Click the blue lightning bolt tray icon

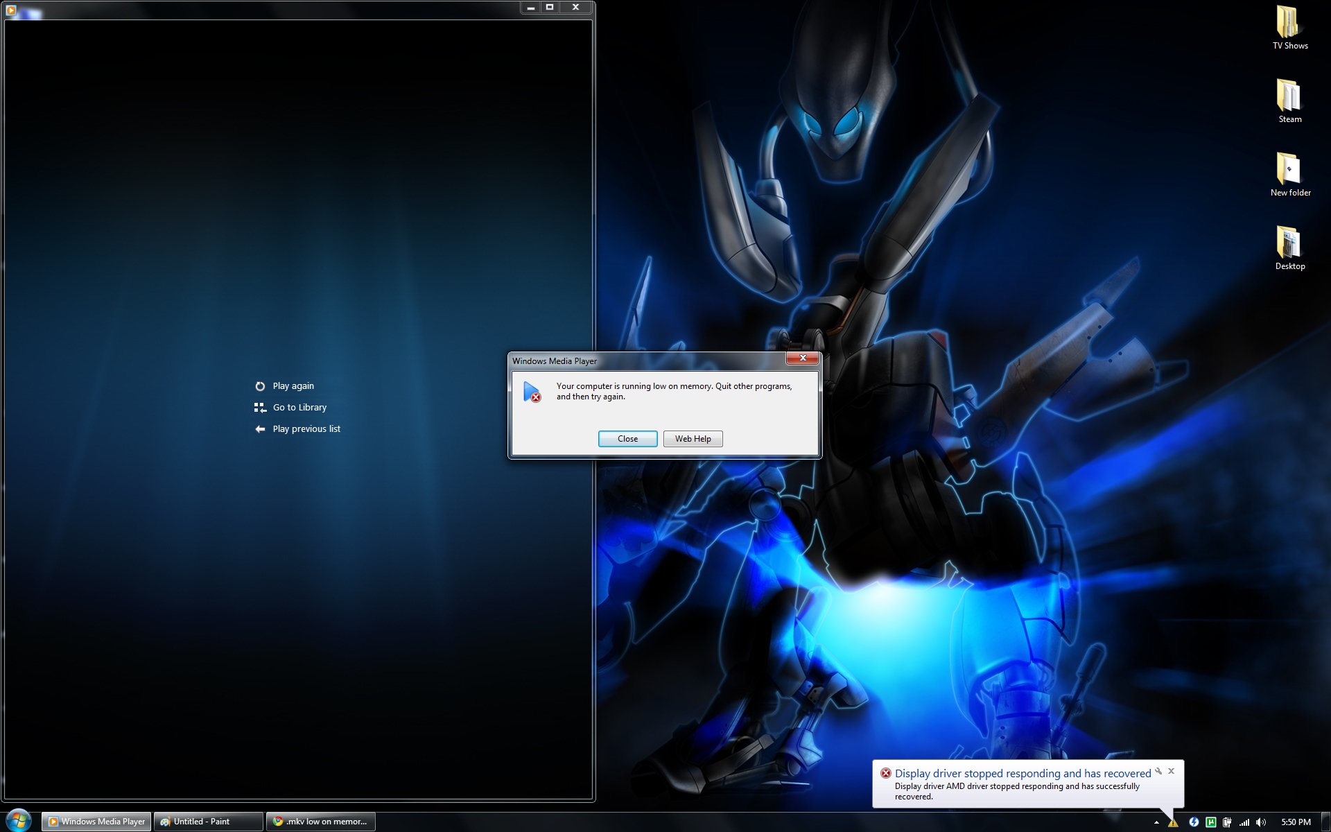tap(1194, 822)
